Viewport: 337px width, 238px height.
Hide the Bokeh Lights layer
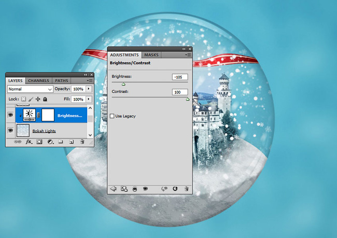10,130
